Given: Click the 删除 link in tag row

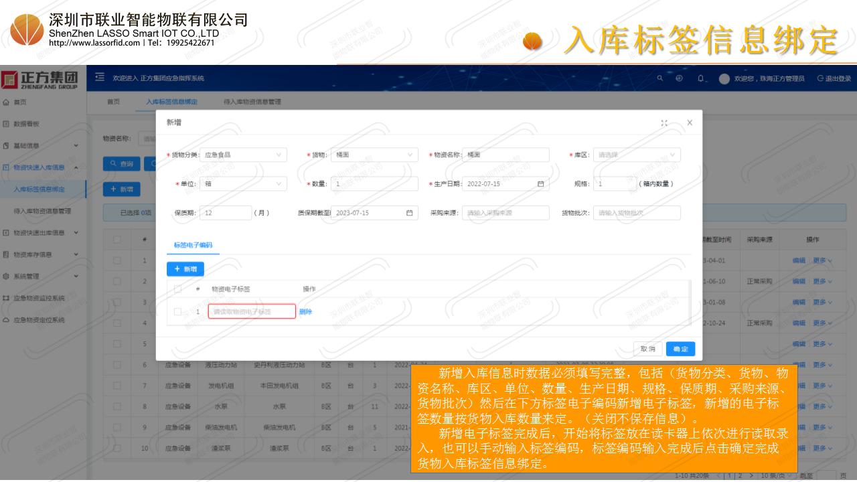Looking at the screenshot, I should click(x=305, y=311).
